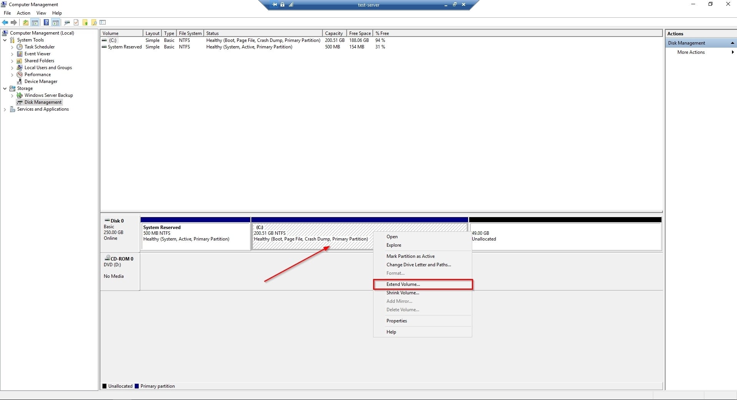This screenshot has width=737, height=400.
Task: Click the signal strength icon in connection bar
Action: (291, 5)
